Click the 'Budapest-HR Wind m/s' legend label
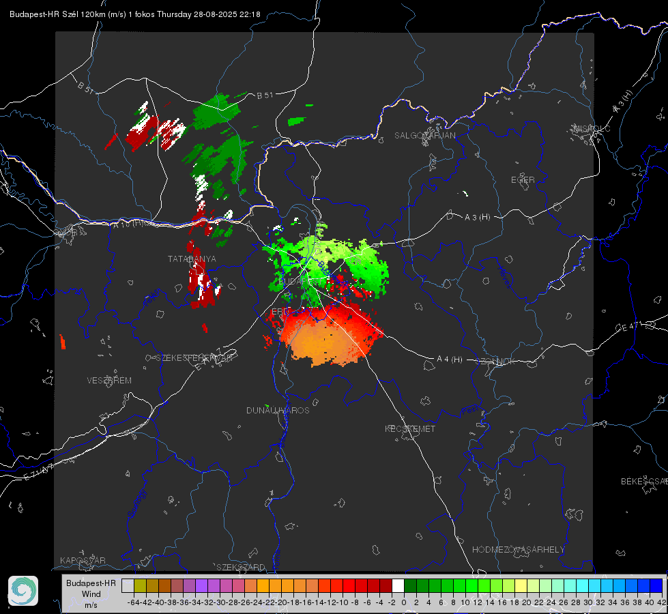This screenshot has height=614, width=668. (91, 594)
